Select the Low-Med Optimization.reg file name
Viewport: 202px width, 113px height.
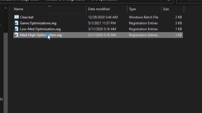pos(40,29)
